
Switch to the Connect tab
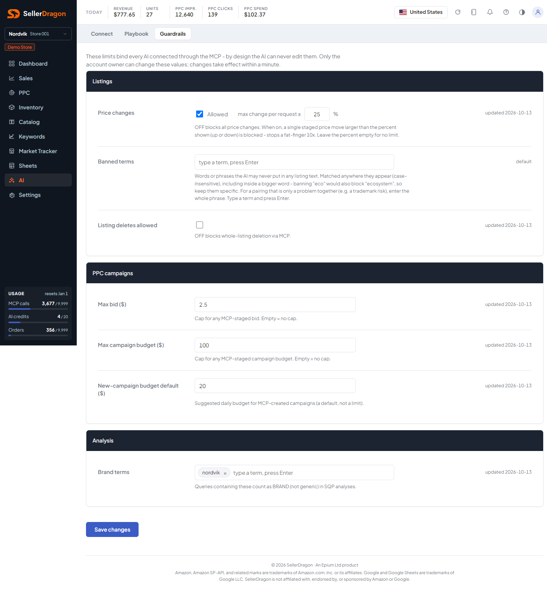tap(102, 34)
